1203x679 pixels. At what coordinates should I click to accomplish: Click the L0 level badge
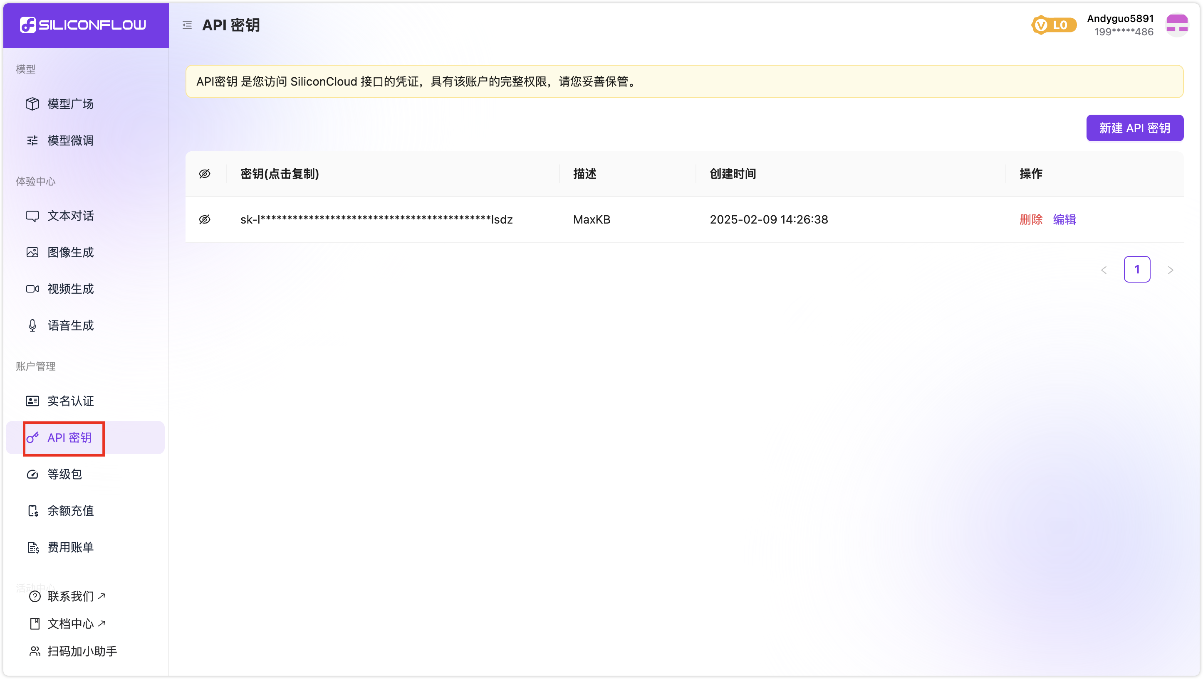coord(1054,25)
